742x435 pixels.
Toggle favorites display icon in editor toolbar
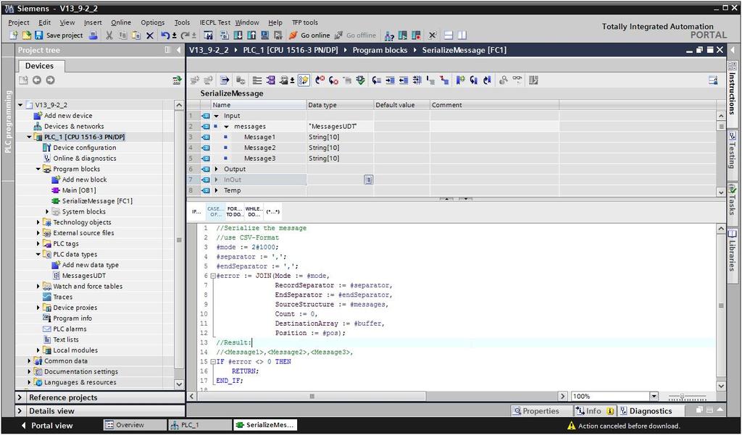pos(304,80)
